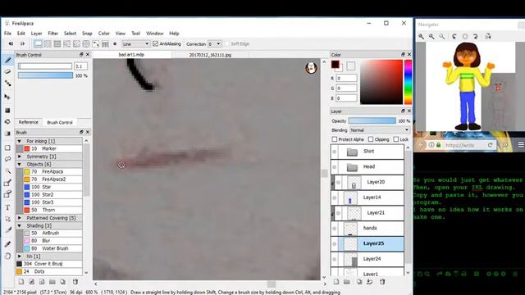Open the Blending mode dropdown
Image resolution: width=525 pixels, height=295 pixels.
tap(379, 130)
